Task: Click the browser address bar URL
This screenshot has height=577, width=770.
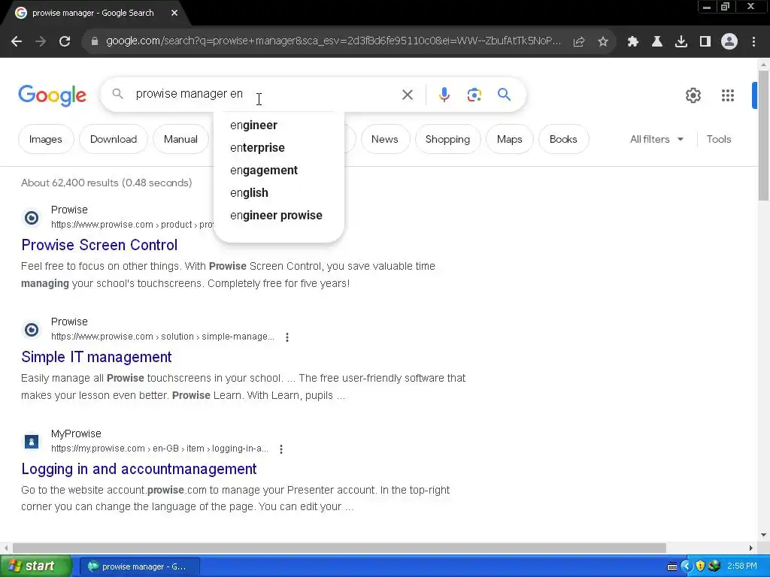Action: 333,41
